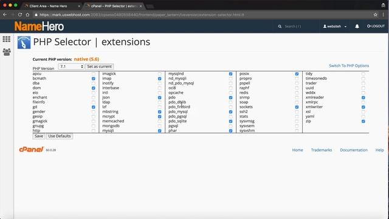
Task: Uncheck the zip extension checkbox
Action: pos(363,121)
